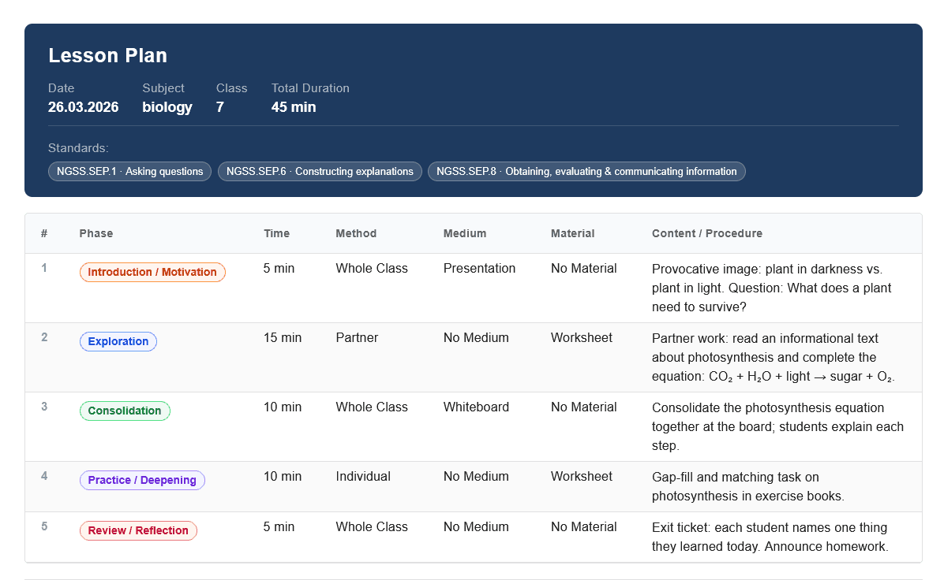Click the Medium column header
This screenshot has height=580, width=944.
point(465,233)
